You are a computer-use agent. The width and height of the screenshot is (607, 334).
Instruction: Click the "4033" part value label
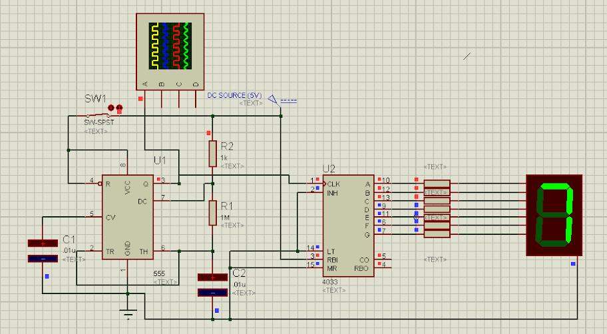330,282
